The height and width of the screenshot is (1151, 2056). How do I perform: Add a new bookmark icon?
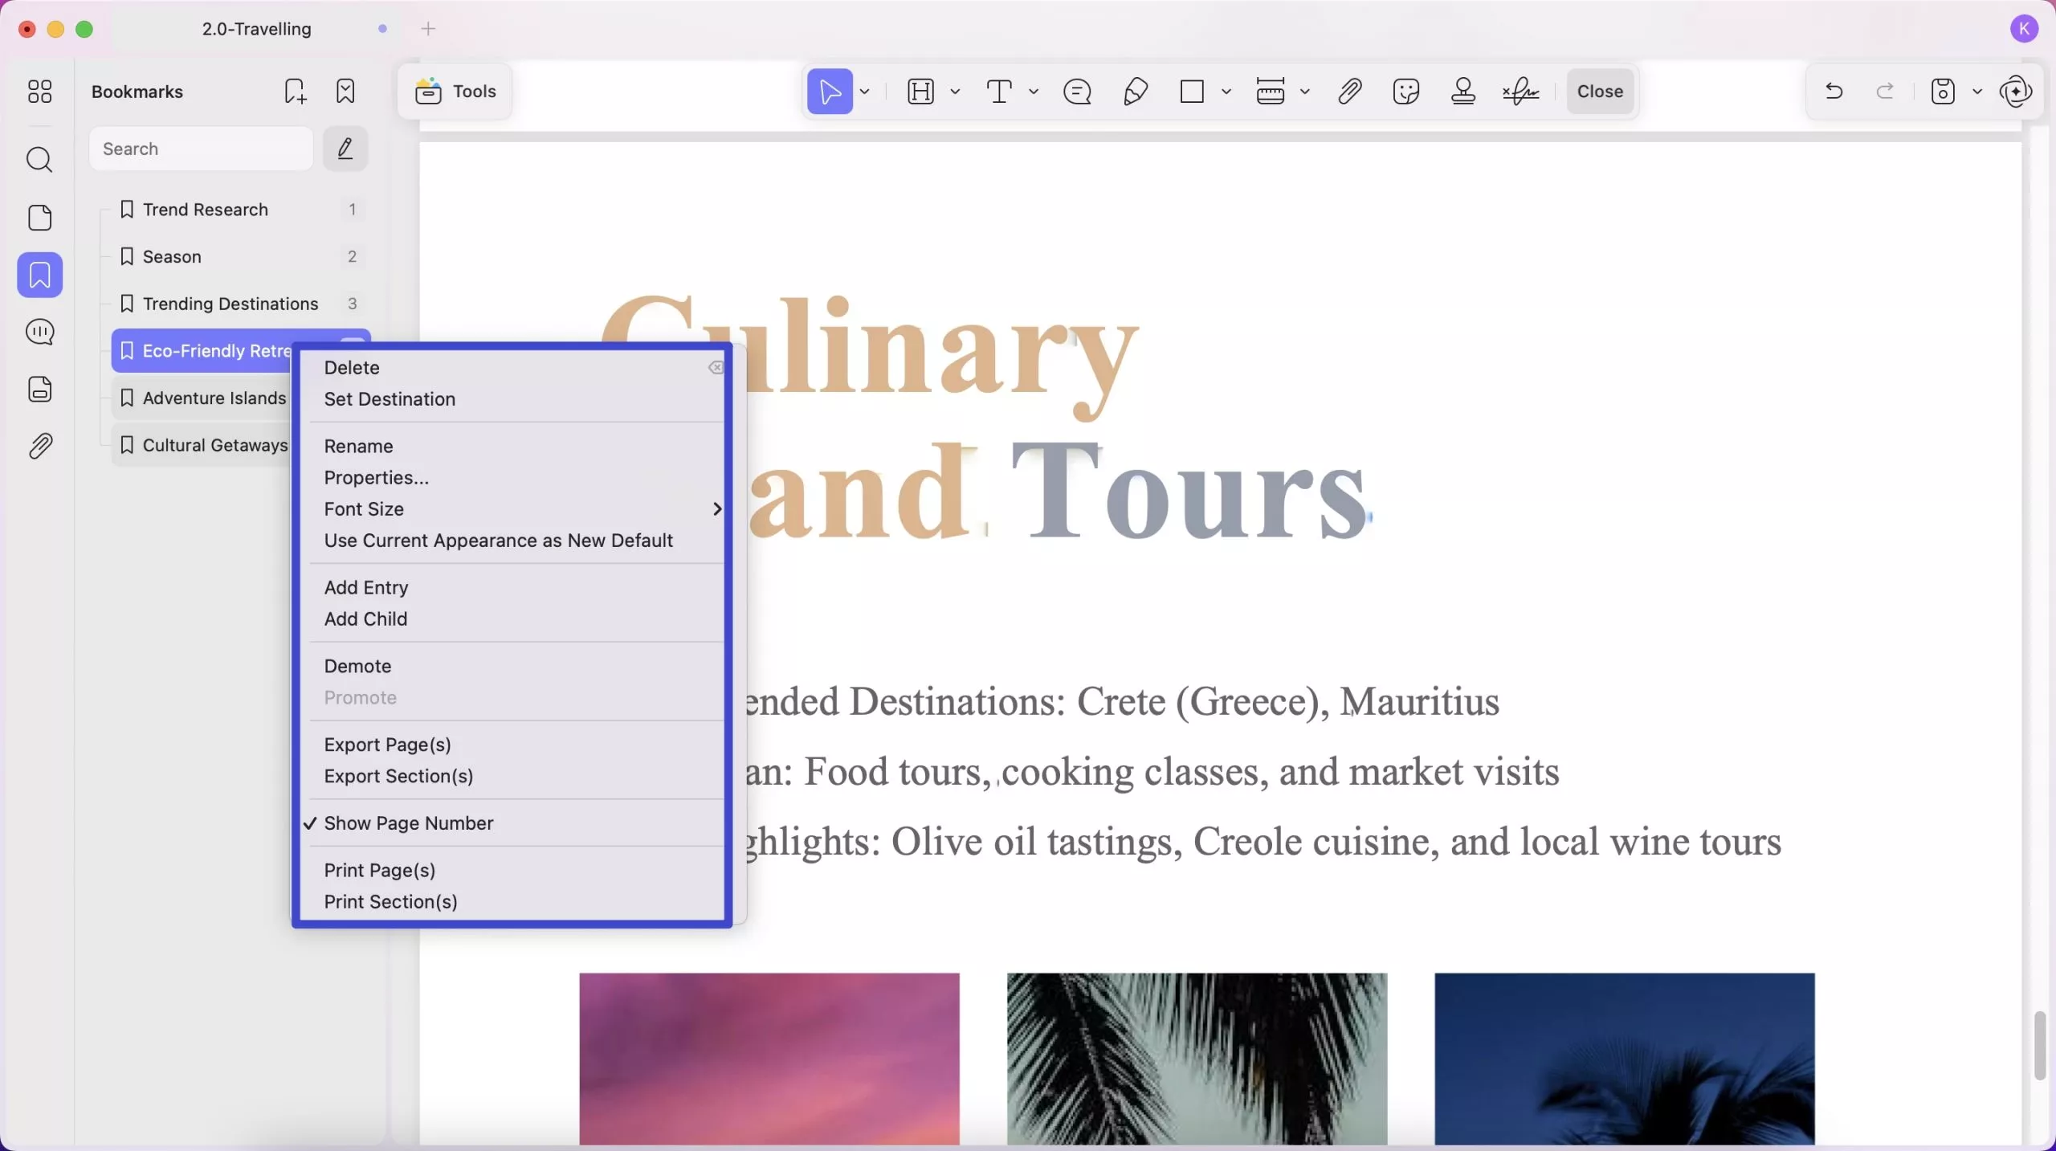(x=295, y=92)
